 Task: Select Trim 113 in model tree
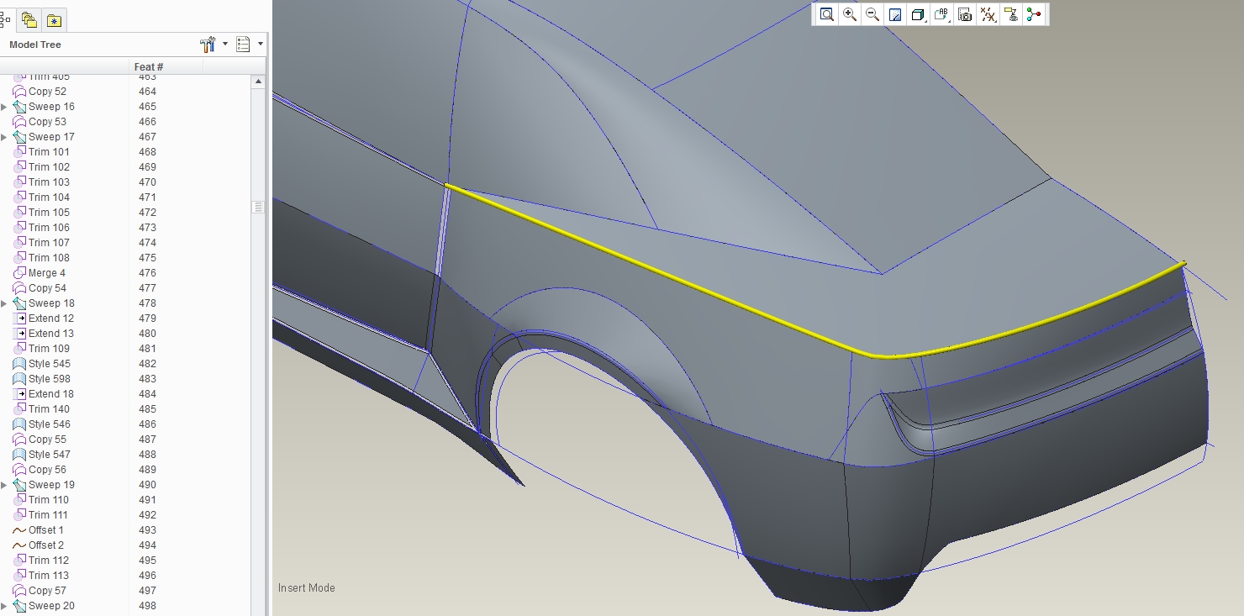pyautogui.click(x=49, y=576)
